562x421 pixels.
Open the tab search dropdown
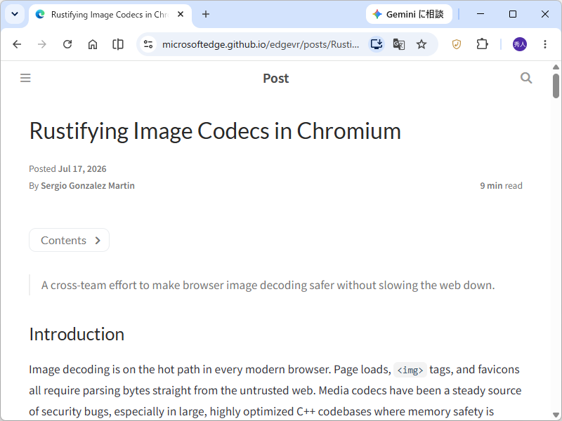[15, 14]
